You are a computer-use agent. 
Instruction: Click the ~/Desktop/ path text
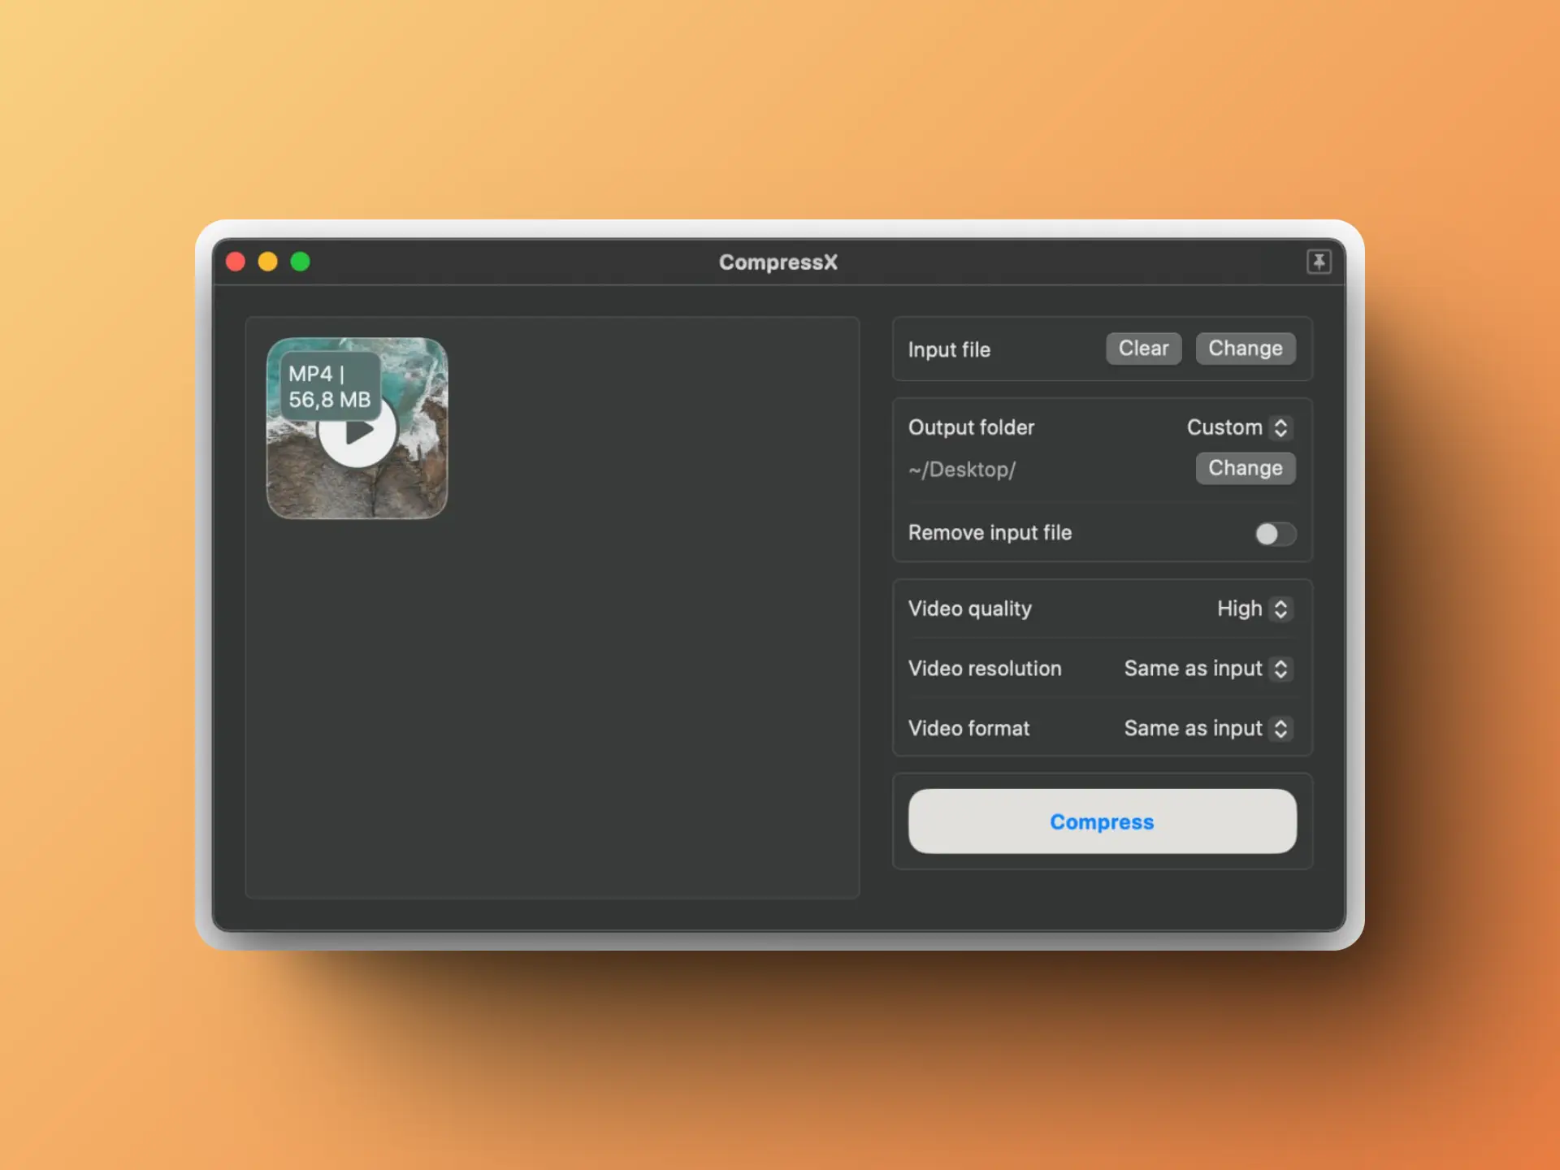coord(962,470)
